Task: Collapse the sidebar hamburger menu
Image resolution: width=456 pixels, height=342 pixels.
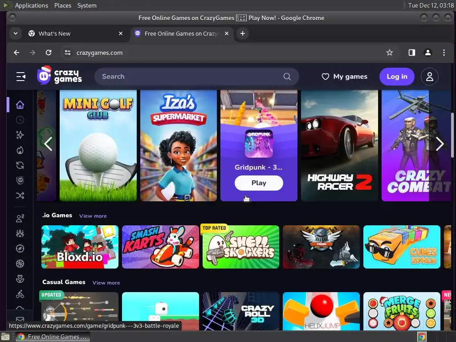Action: tap(20, 77)
